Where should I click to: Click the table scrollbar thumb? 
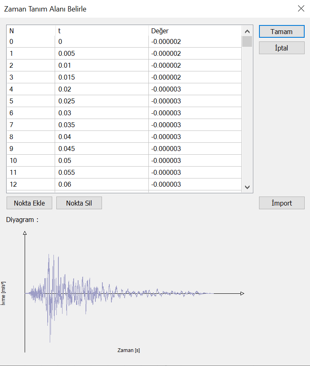(x=247, y=42)
